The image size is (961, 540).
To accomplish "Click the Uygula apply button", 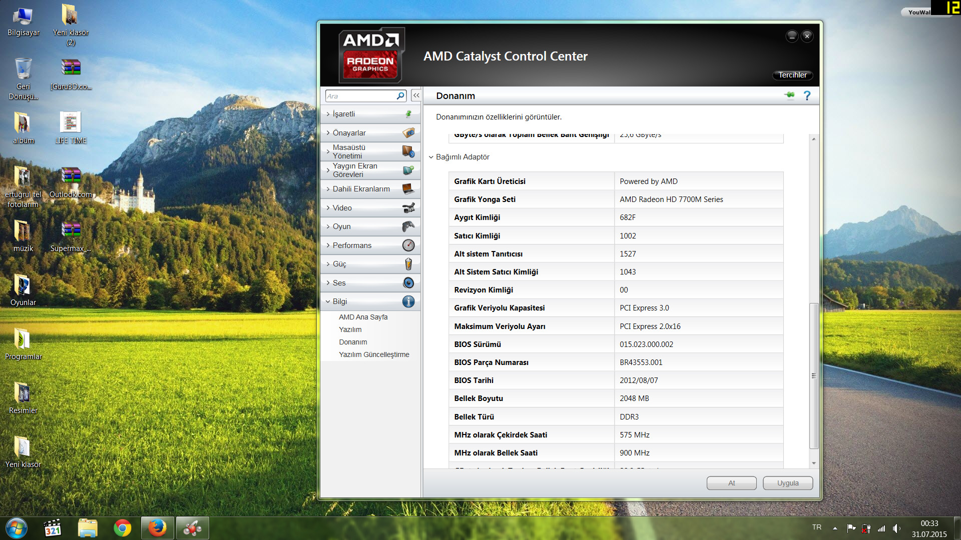I will tap(788, 483).
